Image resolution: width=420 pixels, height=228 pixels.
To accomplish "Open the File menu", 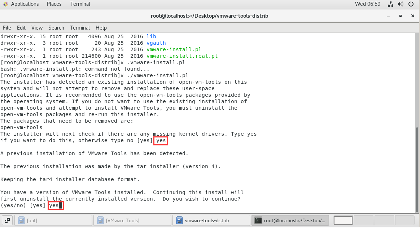I will pyautogui.click(x=7, y=27).
